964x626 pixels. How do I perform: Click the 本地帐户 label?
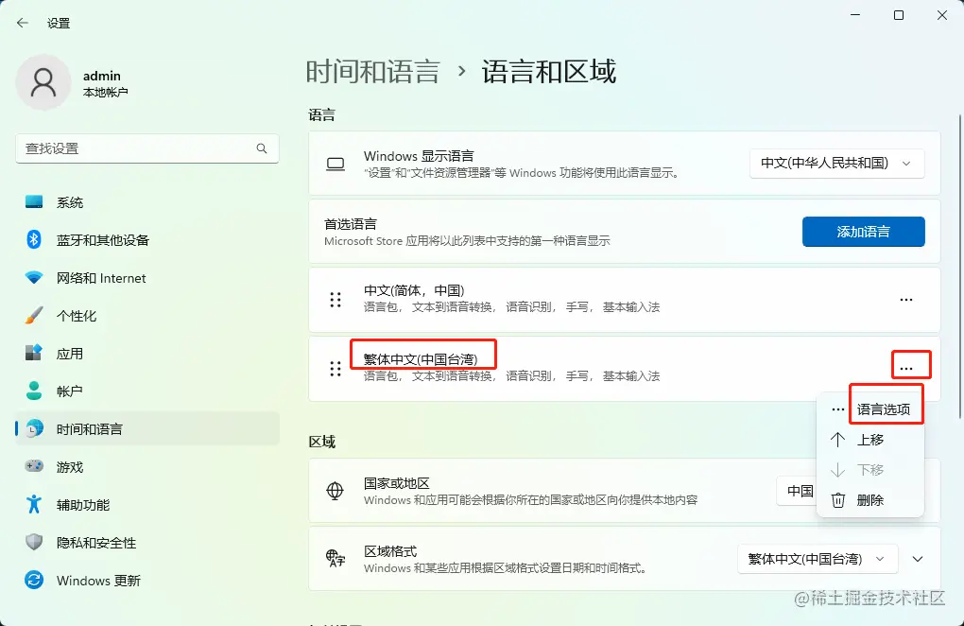tap(105, 93)
